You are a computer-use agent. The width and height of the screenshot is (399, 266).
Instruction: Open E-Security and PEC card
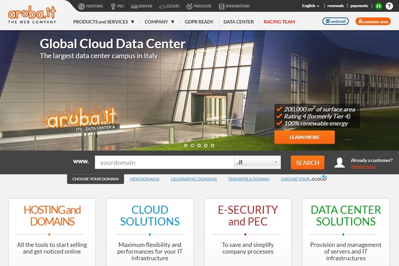click(248, 232)
